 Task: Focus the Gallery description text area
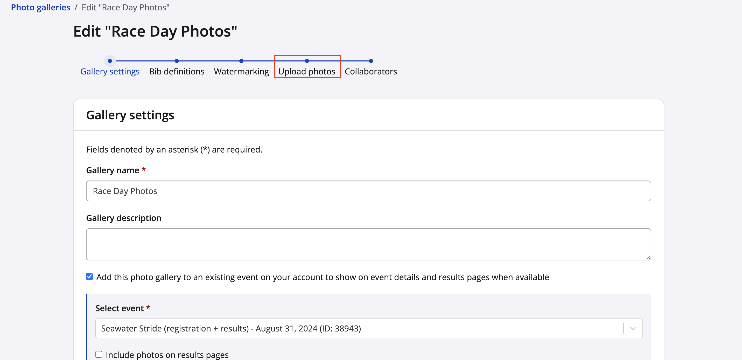click(x=368, y=244)
